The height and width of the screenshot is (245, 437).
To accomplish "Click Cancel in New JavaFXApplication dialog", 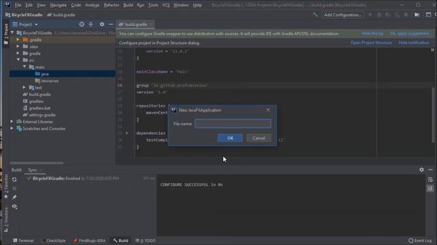I will (x=259, y=138).
